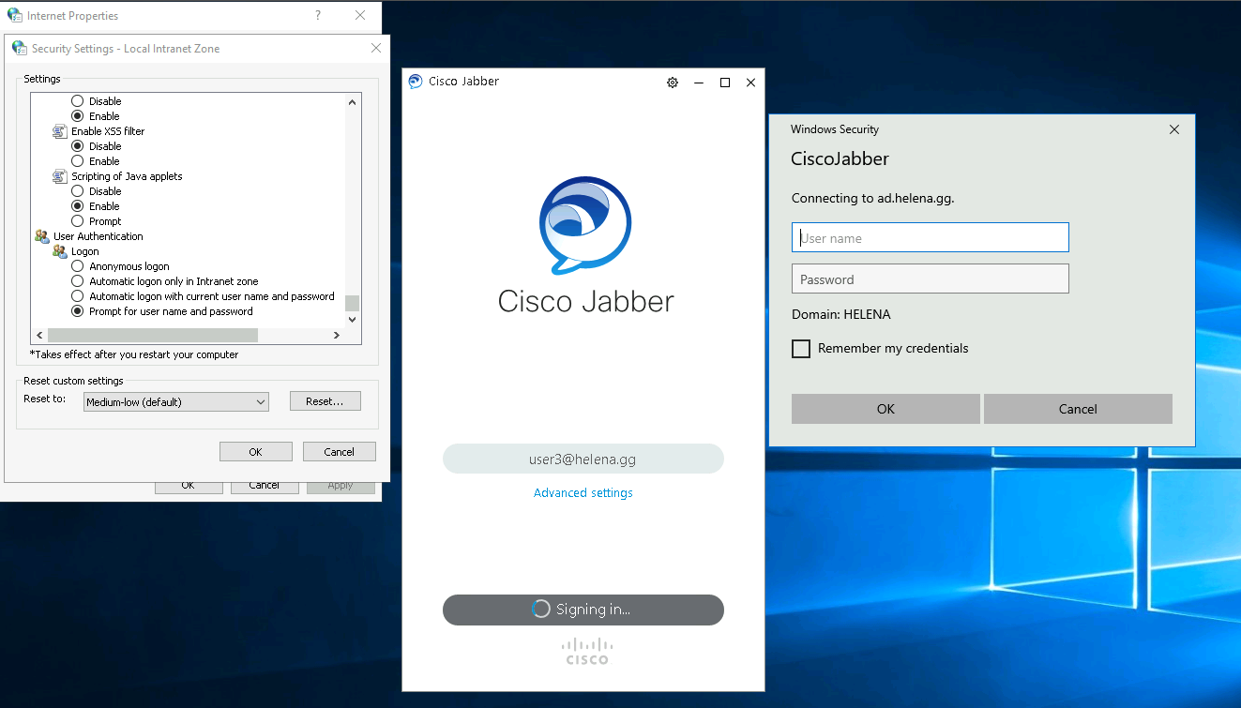
Task: Open the Reset to Medium-low dropdown
Action: coord(175,402)
